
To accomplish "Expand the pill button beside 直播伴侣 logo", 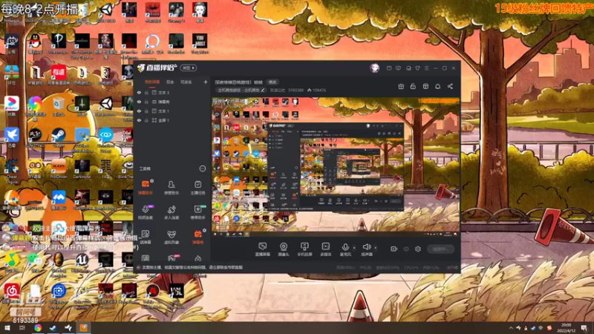I will 189,68.
